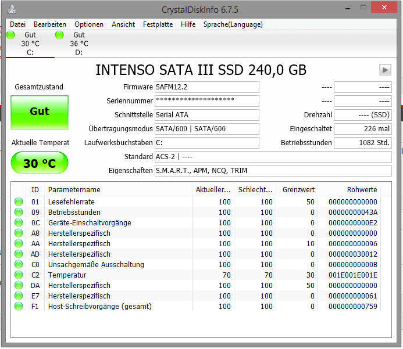
Task: Open the Festplatte menu
Action: point(158,24)
